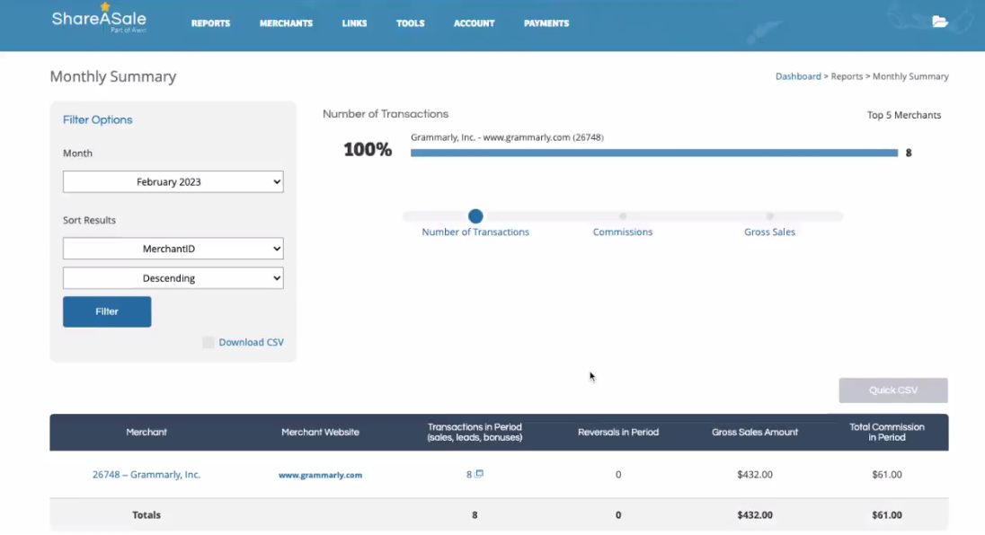
Task: Change the Descending sort order dropdown
Action: (x=173, y=278)
